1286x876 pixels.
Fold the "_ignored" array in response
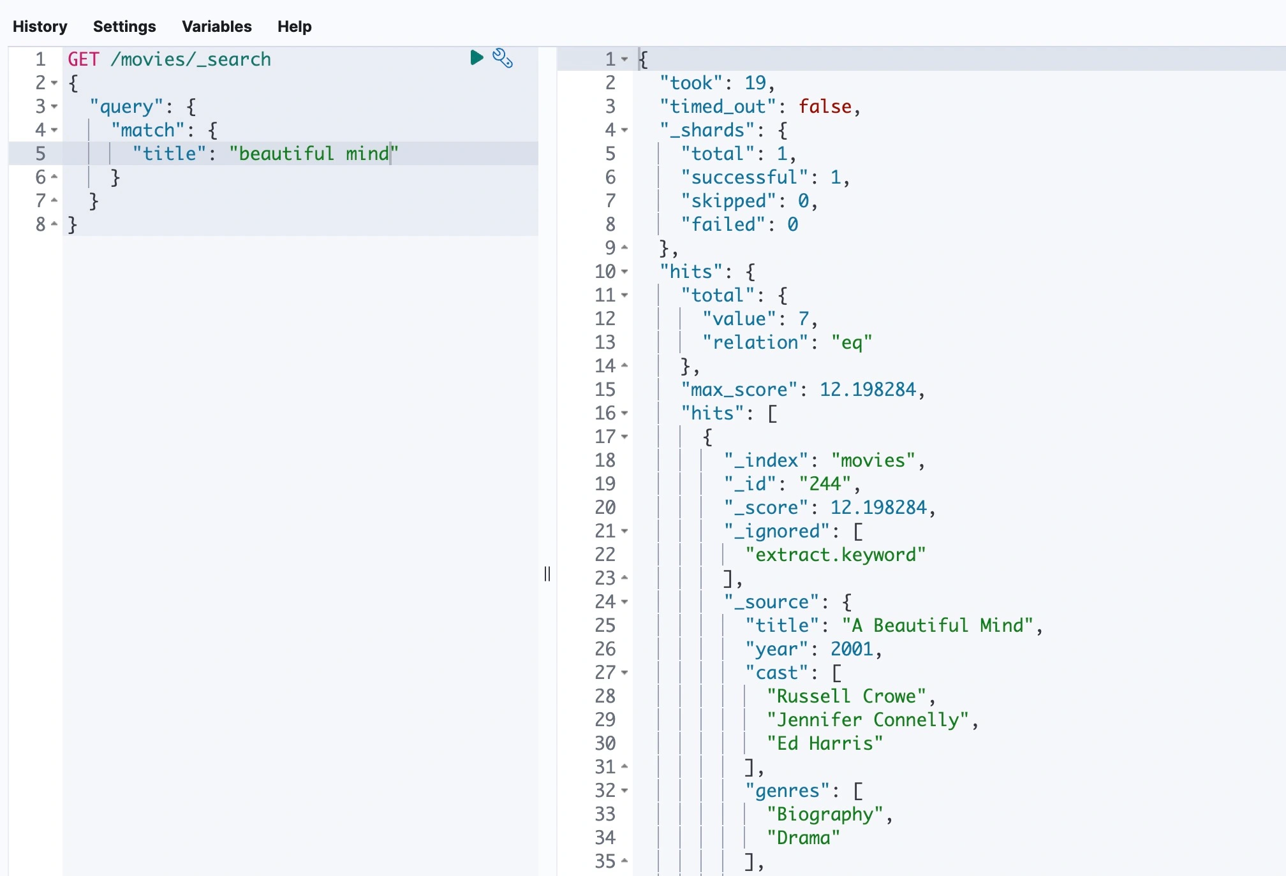tap(625, 531)
